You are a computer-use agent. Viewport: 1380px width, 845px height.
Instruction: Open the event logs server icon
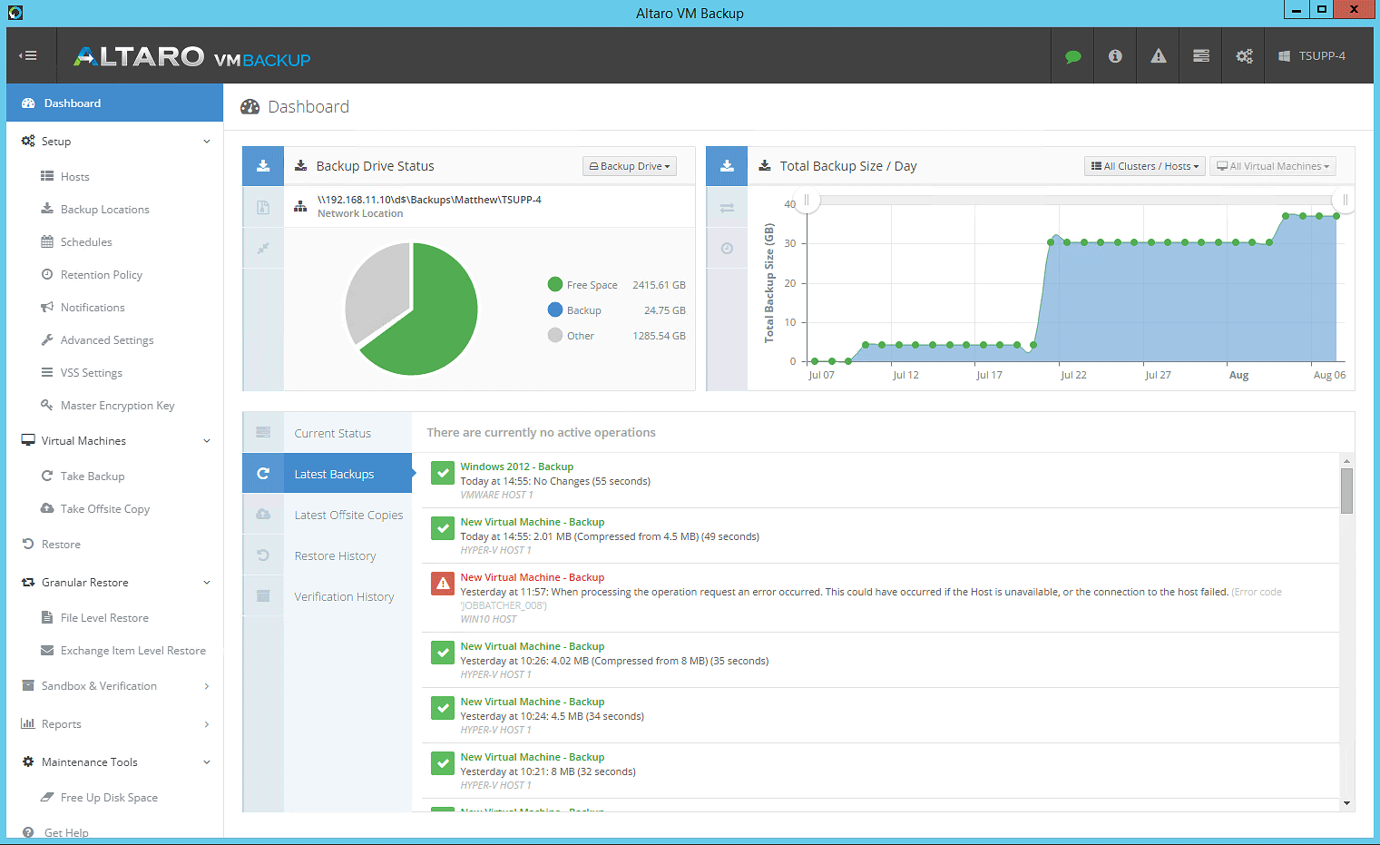click(1200, 55)
